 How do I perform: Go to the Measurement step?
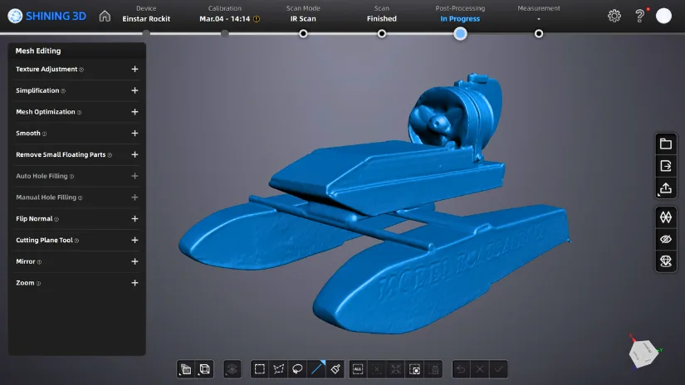pyautogui.click(x=539, y=13)
